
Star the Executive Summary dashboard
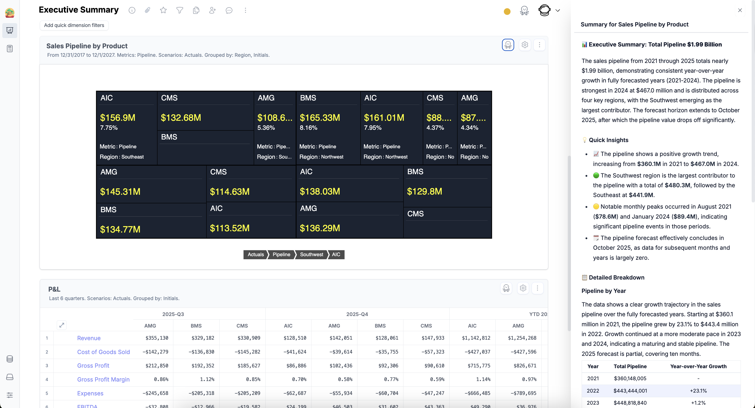tap(163, 10)
